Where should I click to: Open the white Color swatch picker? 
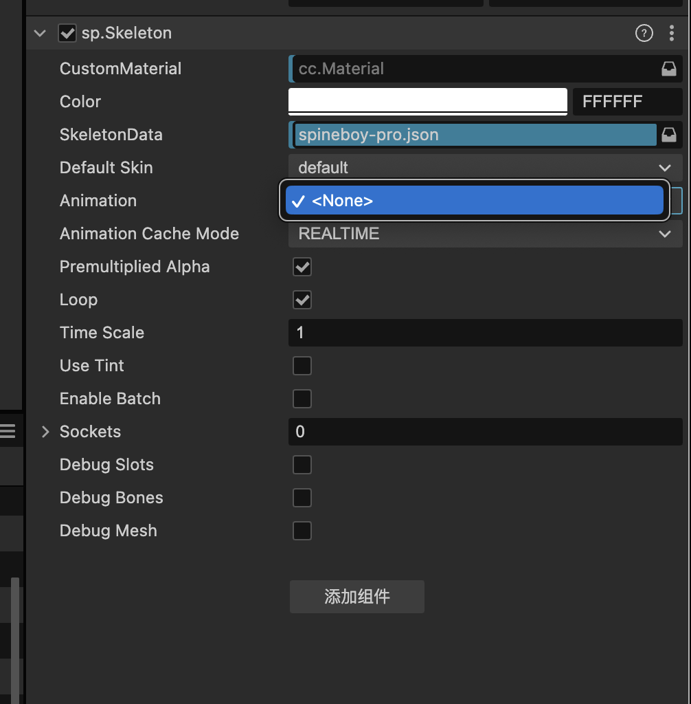point(427,102)
